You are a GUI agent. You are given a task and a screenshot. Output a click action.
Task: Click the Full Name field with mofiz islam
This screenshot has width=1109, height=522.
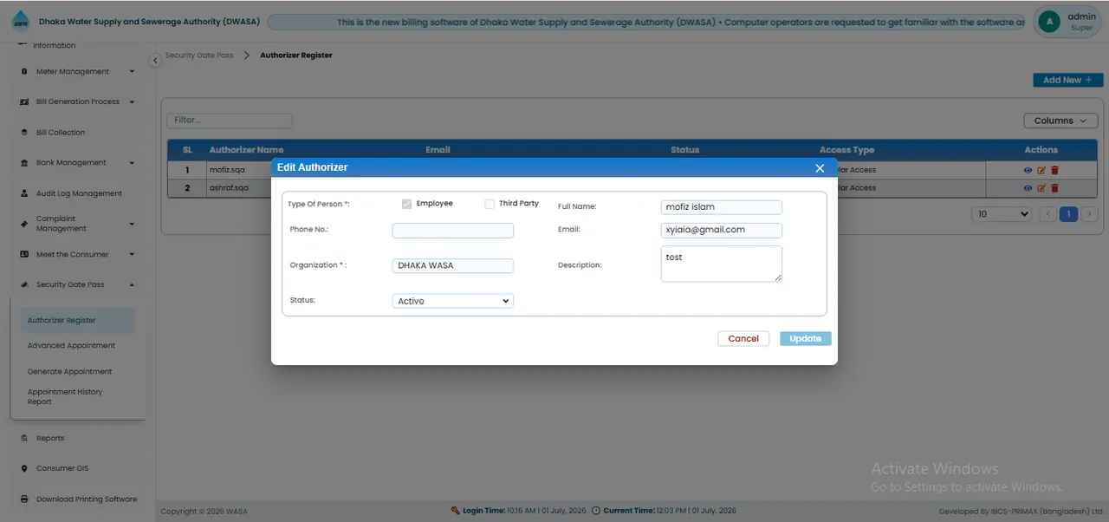pos(722,207)
